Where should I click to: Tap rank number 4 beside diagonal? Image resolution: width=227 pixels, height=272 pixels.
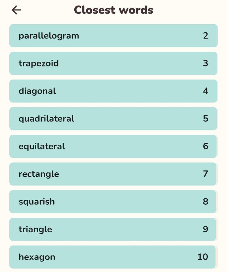coord(205,91)
